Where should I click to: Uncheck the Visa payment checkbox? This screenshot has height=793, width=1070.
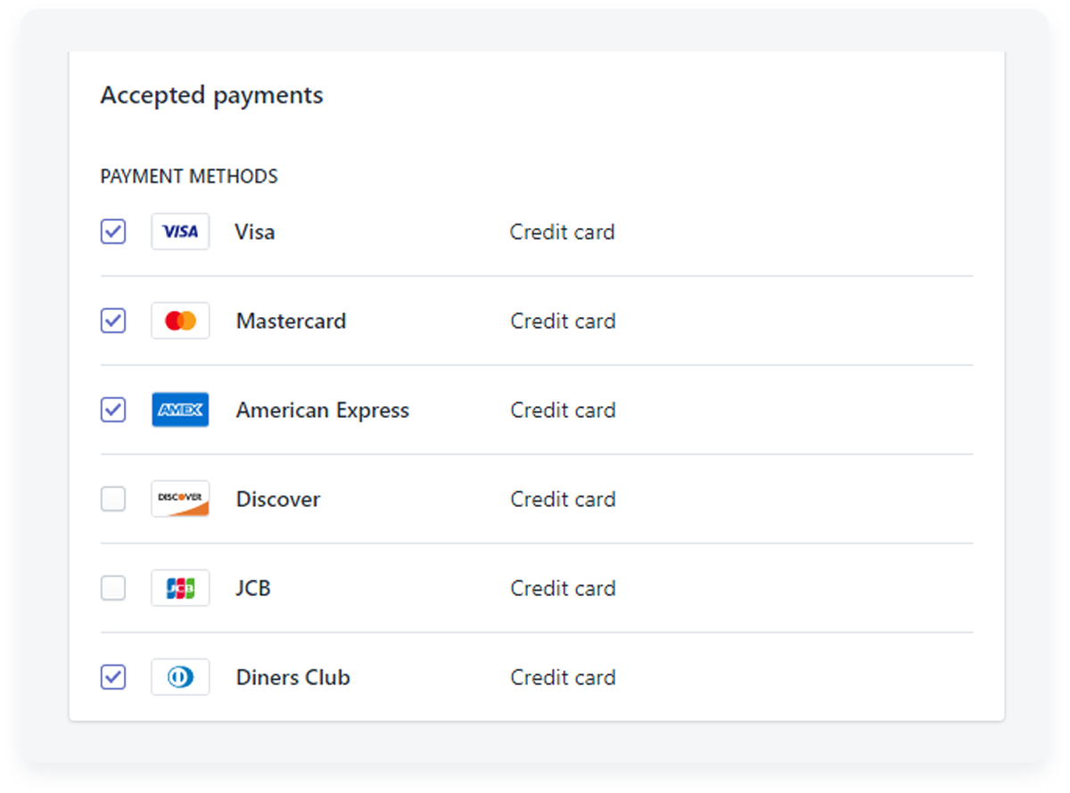(113, 232)
